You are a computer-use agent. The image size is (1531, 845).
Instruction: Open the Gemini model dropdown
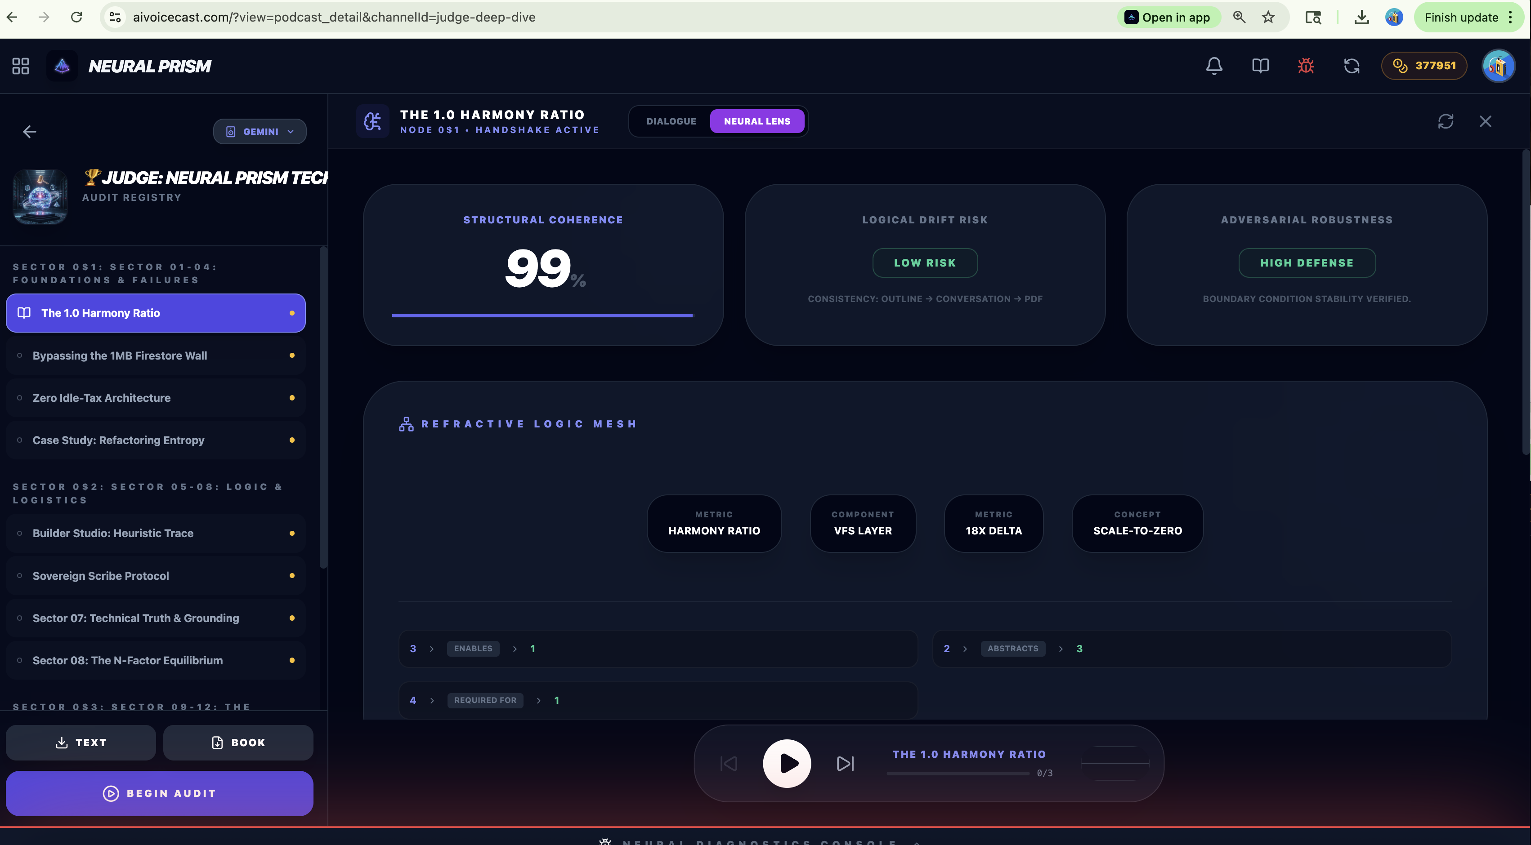coord(260,131)
